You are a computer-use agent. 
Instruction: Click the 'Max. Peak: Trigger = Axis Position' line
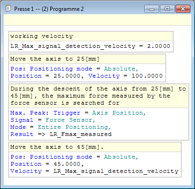click(78, 113)
